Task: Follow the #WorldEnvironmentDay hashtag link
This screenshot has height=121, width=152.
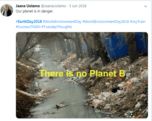Action: [x=62, y=21]
